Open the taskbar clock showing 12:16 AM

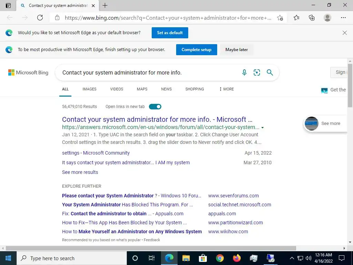click(x=323, y=258)
